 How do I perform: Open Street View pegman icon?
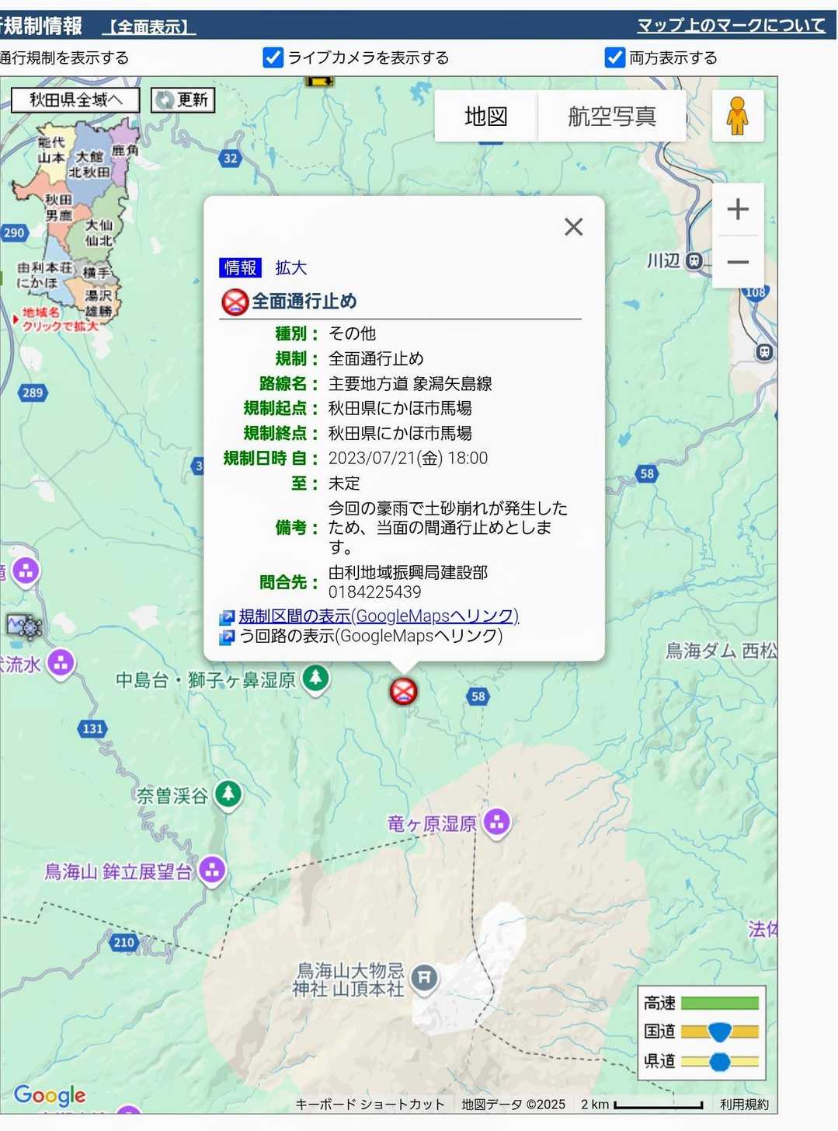click(x=737, y=117)
